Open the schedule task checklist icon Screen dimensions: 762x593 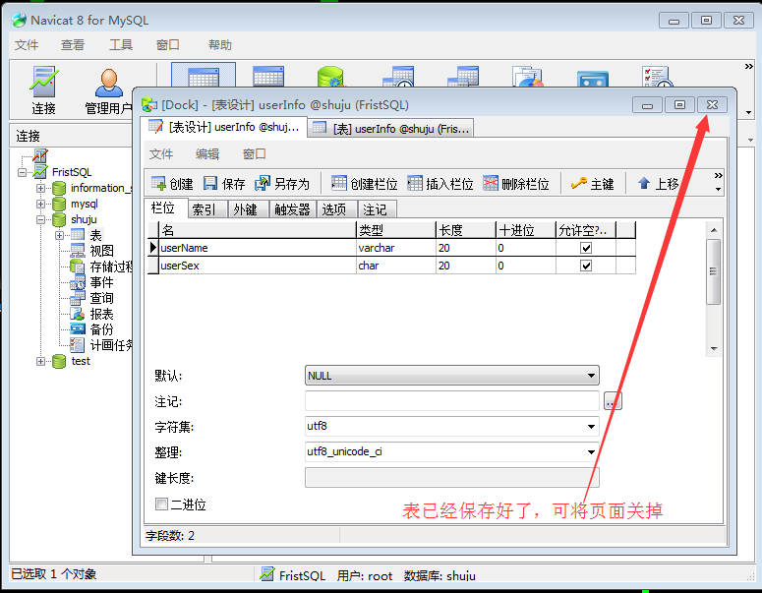click(658, 77)
